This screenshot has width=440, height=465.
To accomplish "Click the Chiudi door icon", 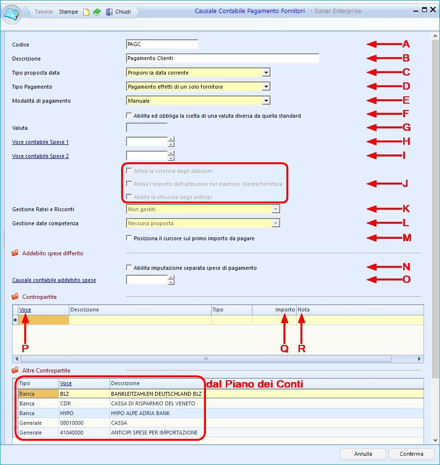I will [110, 12].
